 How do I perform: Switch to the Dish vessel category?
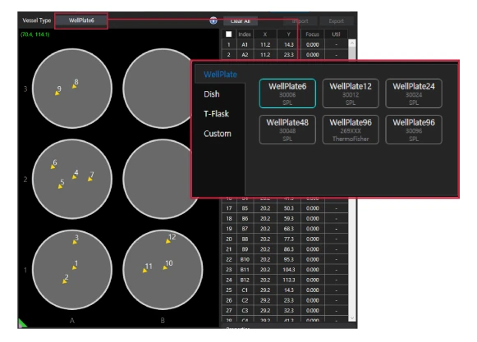(212, 94)
